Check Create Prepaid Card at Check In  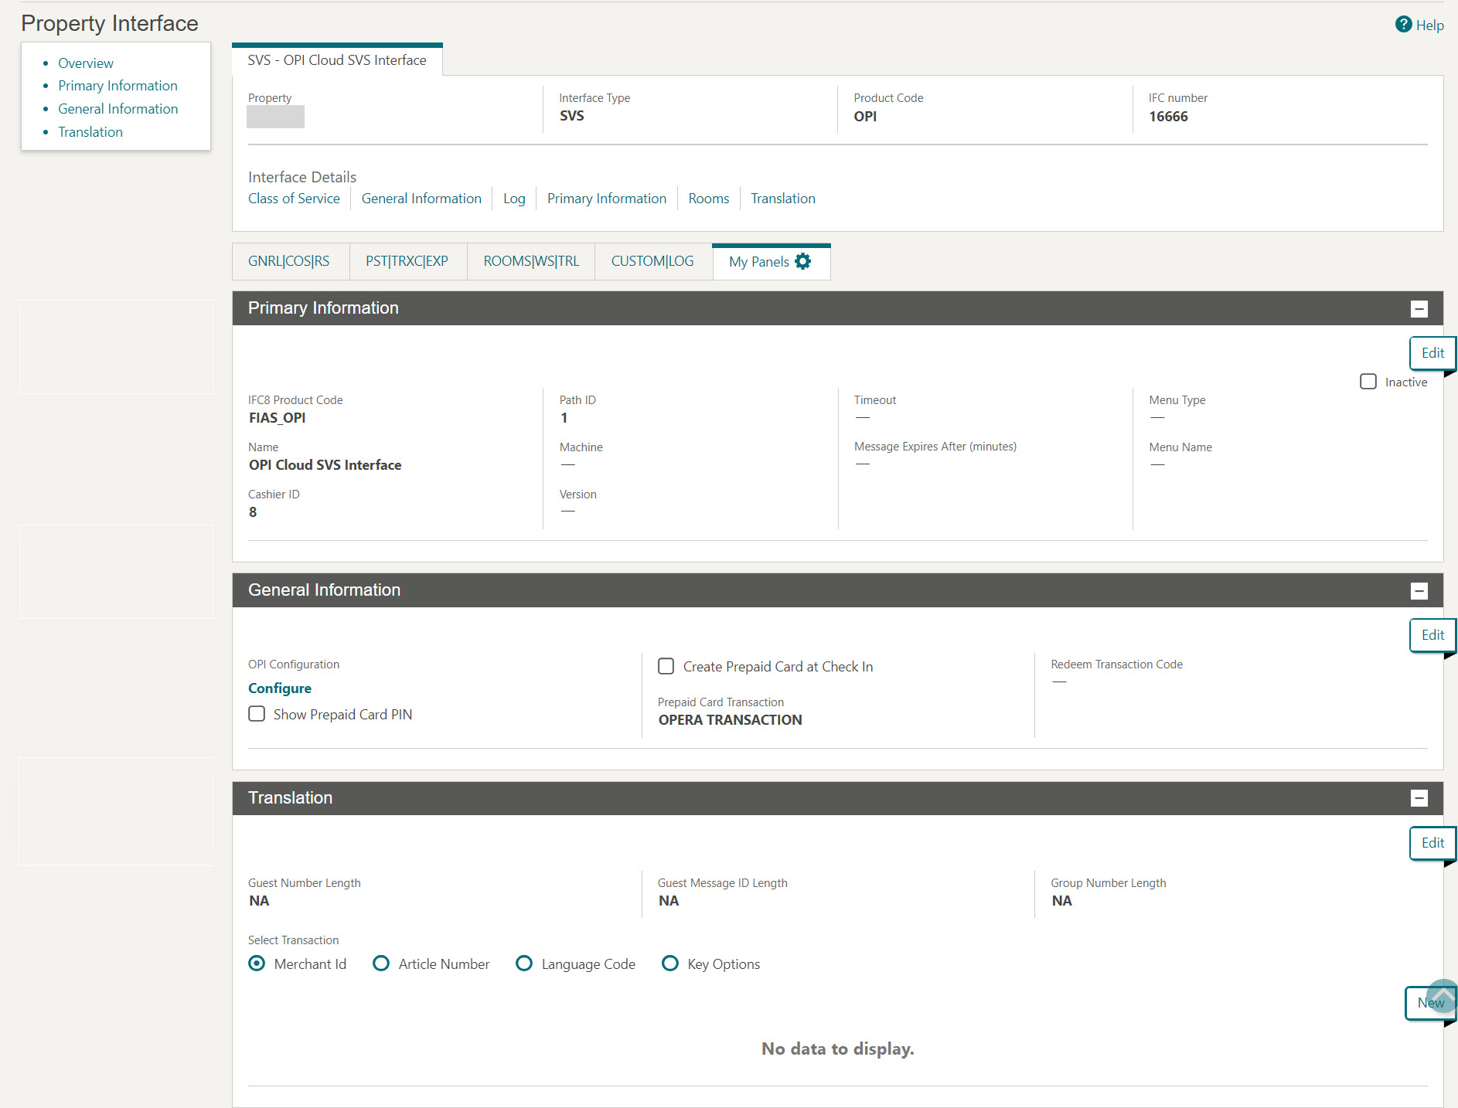(x=666, y=666)
